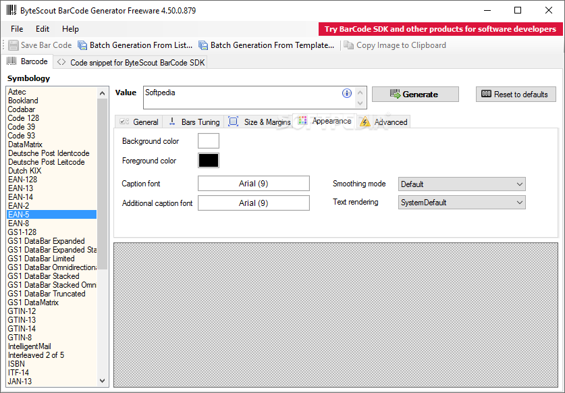Open the File menu
This screenshot has width=565, height=393.
(x=17, y=29)
